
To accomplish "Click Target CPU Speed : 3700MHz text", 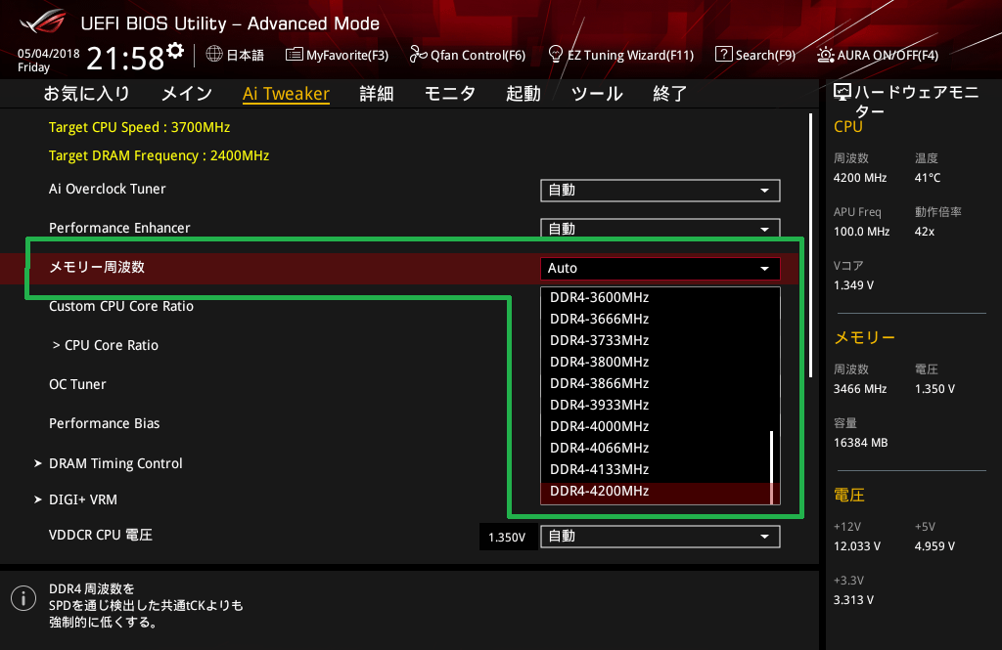I will [139, 128].
